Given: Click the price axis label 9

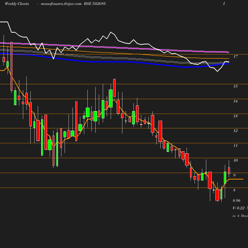Looking at the screenshot, I should [x=234, y=175].
